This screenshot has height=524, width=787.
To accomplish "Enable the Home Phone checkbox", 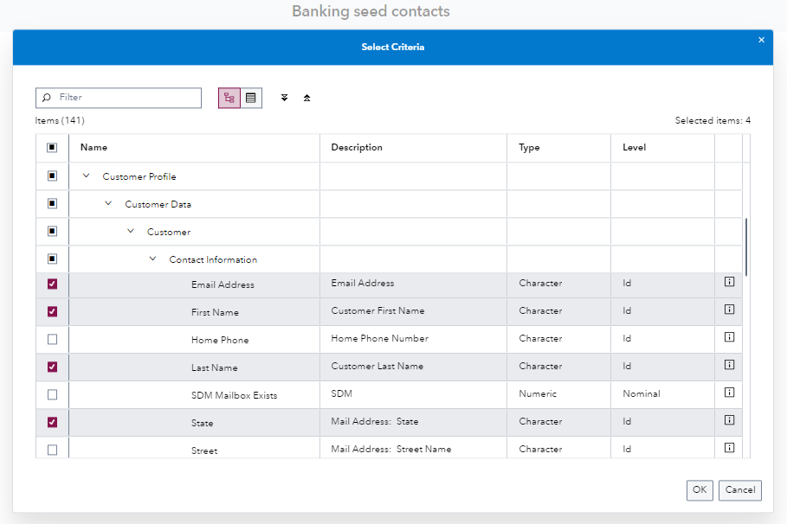I will tap(52, 339).
